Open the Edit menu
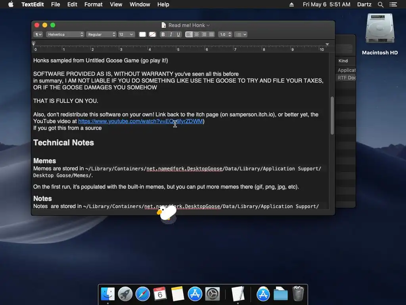This screenshot has width=406, height=305. click(72, 4)
